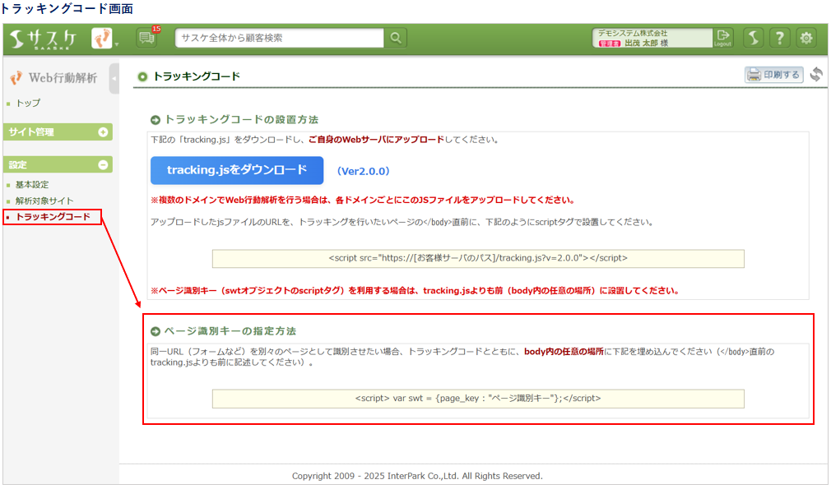Open 解析対象サイト in the sidebar
The height and width of the screenshot is (489, 831).
pyautogui.click(x=44, y=201)
